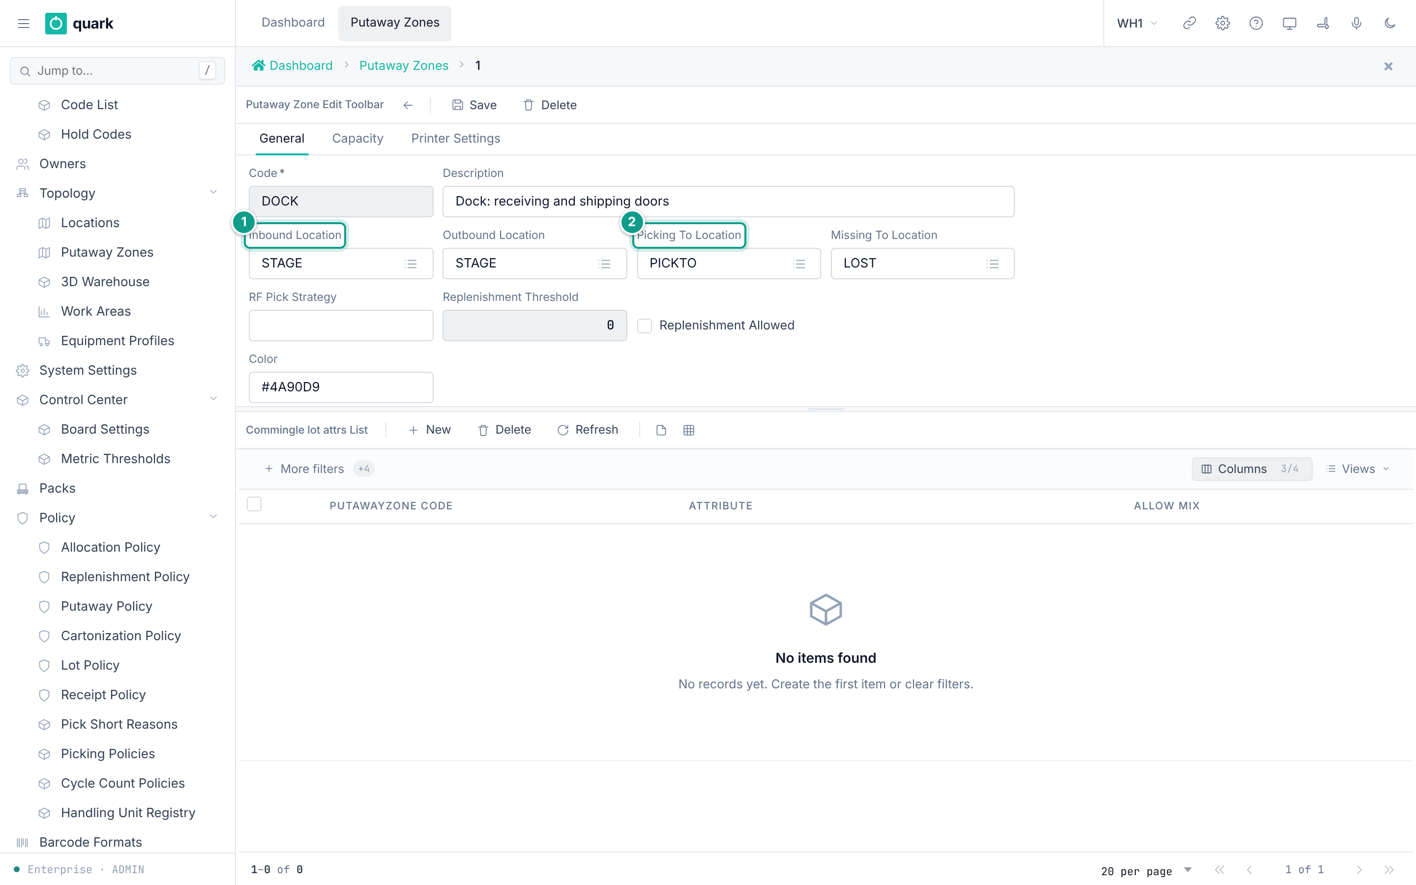Click the back arrow in edit toolbar

pyautogui.click(x=408, y=105)
